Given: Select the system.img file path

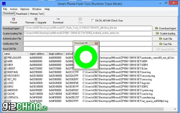Looking at the screenshot, I should [118, 90].
